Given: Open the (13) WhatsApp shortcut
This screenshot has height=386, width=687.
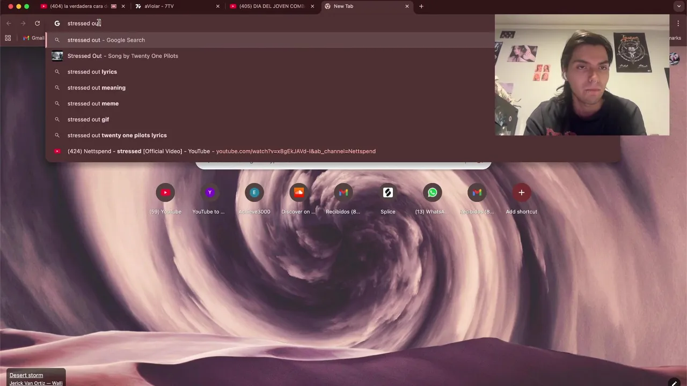Looking at the screenshot, I should 432,199.
